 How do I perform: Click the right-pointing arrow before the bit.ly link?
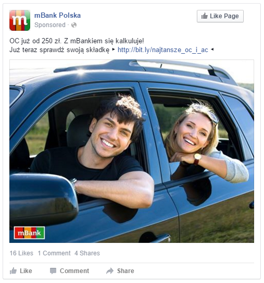coord(114,50)
